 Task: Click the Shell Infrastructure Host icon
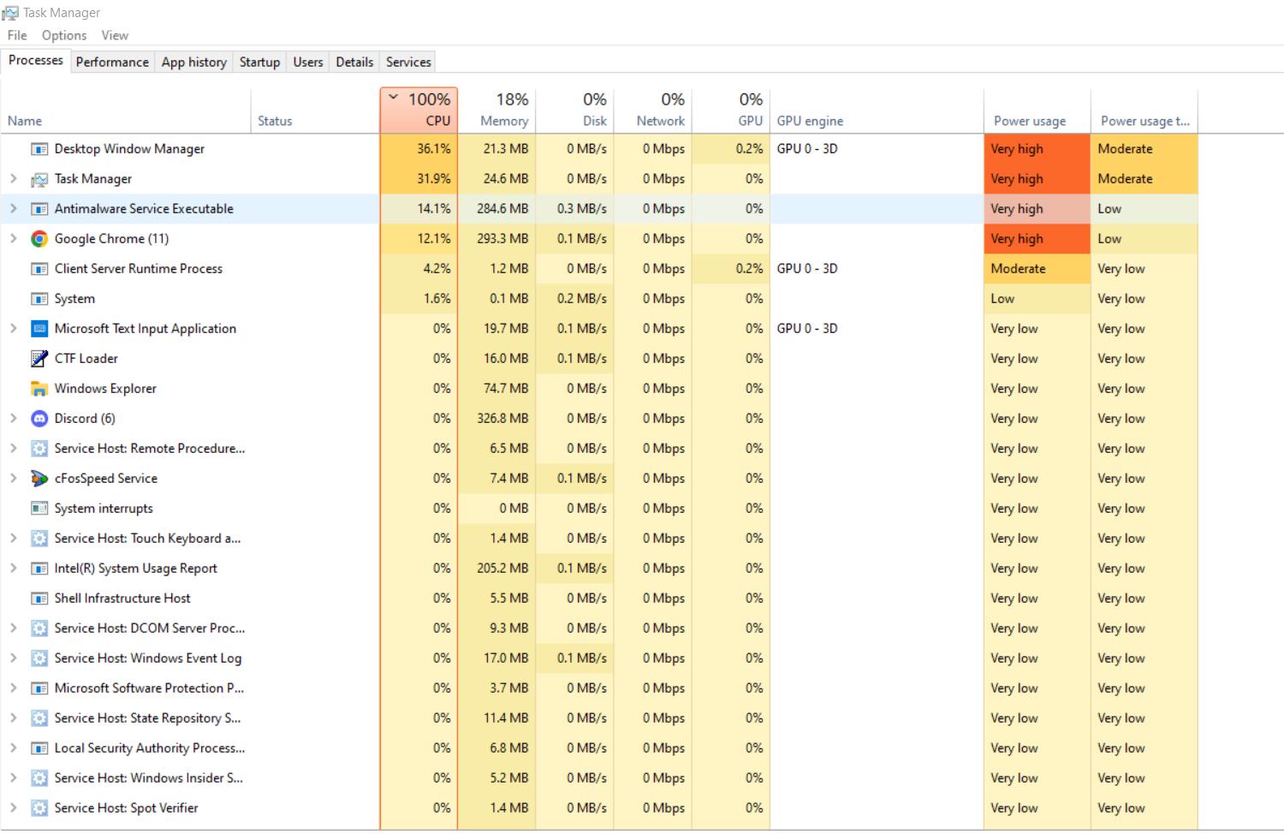[39, 599]
